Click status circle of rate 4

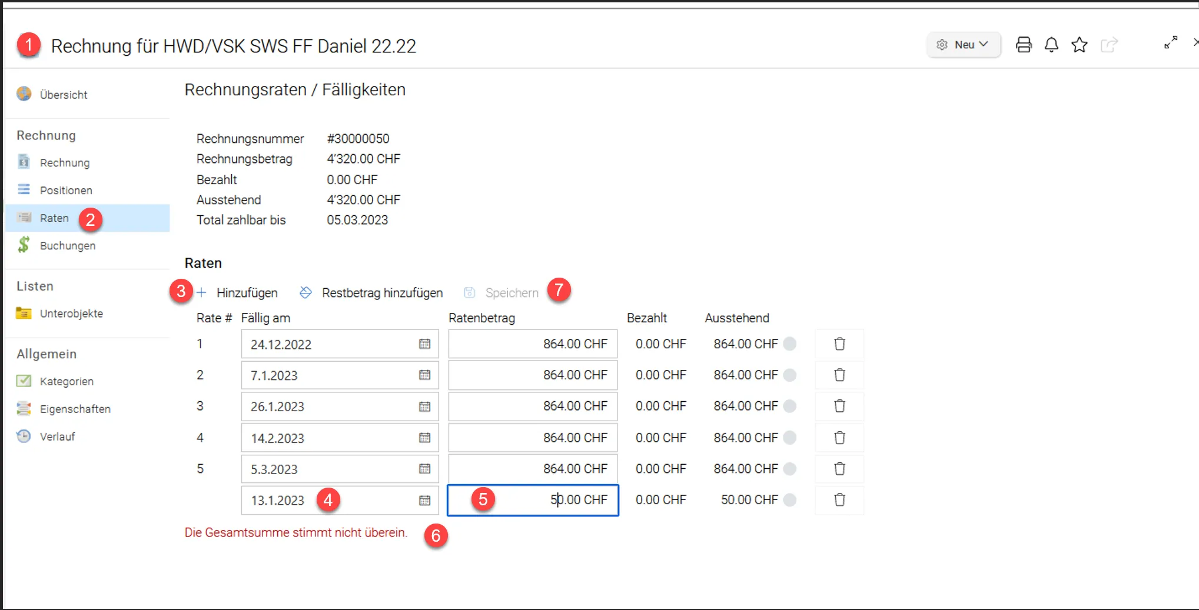pyautogui.click(x=790, y=438)
